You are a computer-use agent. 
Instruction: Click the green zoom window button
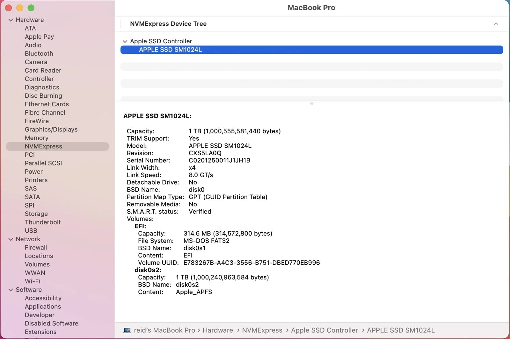(31, 8)
